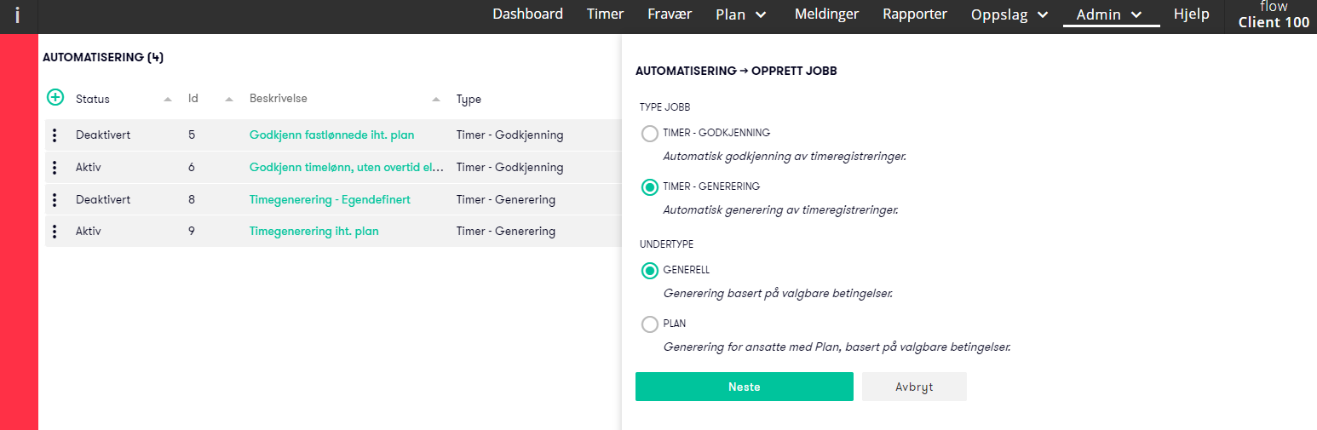The height and width of the screenshot is (430, 1317).
Task: Open the three-dot menu for job id 9
Action: [x=55, y=231]
